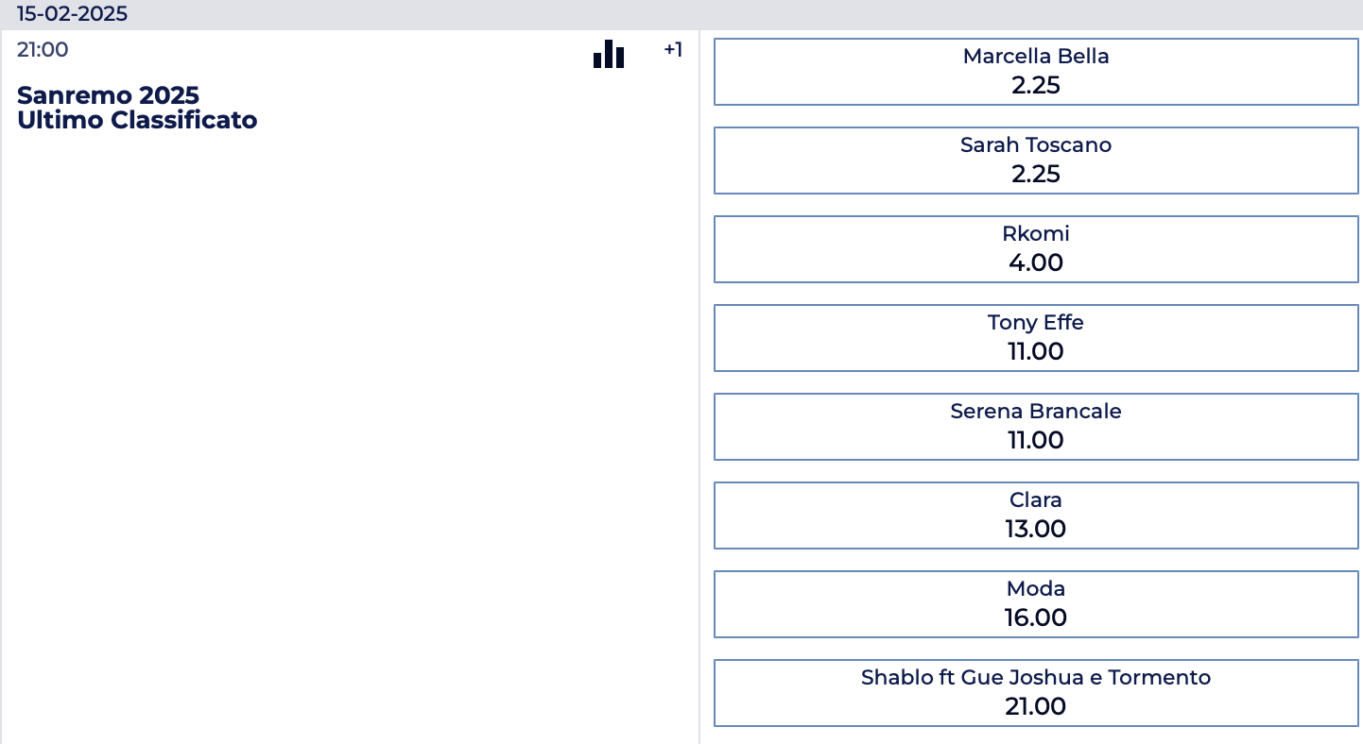This screenshot has height=744, width=1363.
Task: Open the Sanremo 2025 event title
Action: 108,95
